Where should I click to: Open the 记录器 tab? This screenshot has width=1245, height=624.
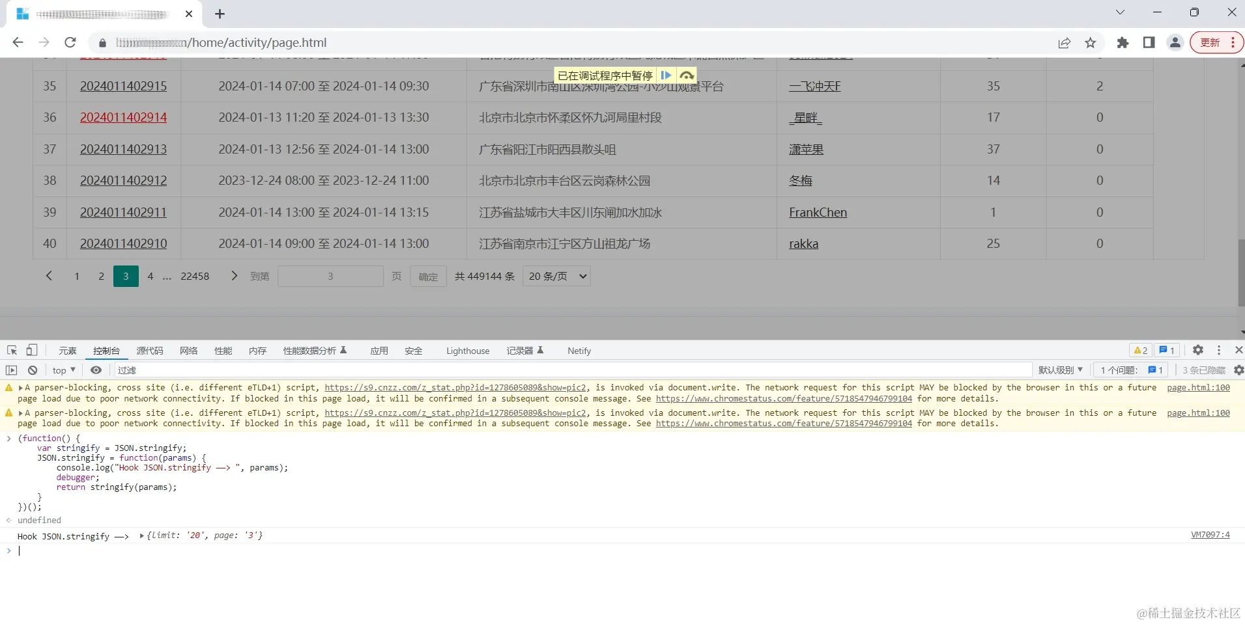coord(525,351)
